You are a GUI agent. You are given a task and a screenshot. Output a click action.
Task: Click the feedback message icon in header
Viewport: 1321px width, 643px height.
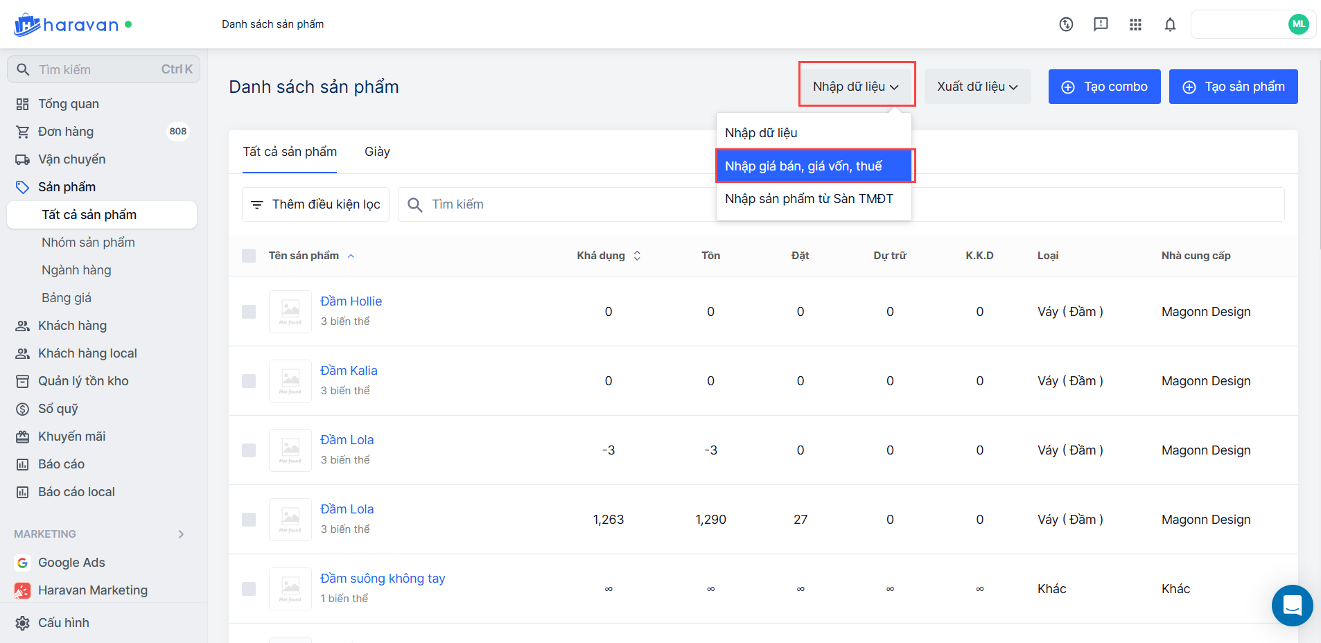point(1101,25)
